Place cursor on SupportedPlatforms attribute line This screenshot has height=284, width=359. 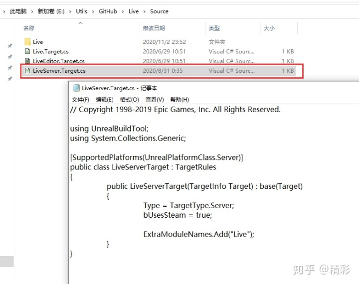click(x=157, y=157)
